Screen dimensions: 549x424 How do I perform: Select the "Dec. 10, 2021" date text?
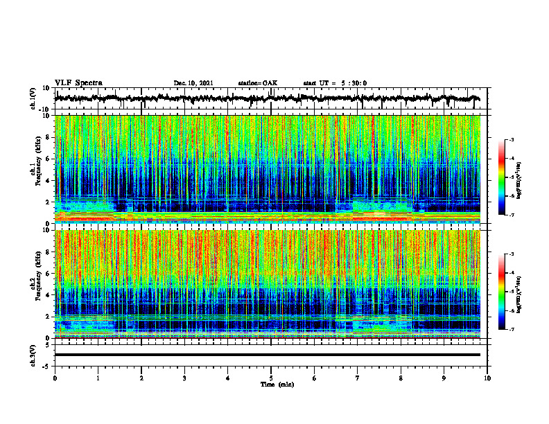coord(193,83)
